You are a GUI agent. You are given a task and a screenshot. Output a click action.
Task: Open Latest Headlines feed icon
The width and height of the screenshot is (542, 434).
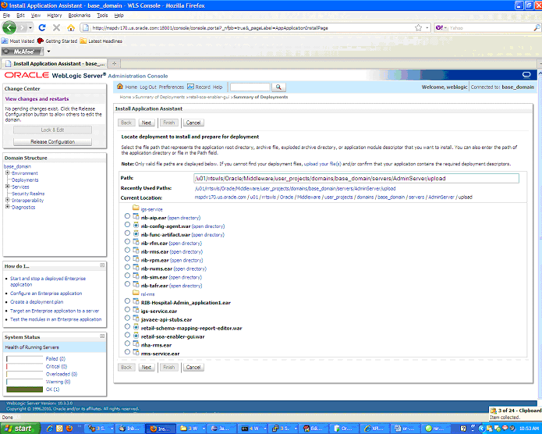pos(83,41)
